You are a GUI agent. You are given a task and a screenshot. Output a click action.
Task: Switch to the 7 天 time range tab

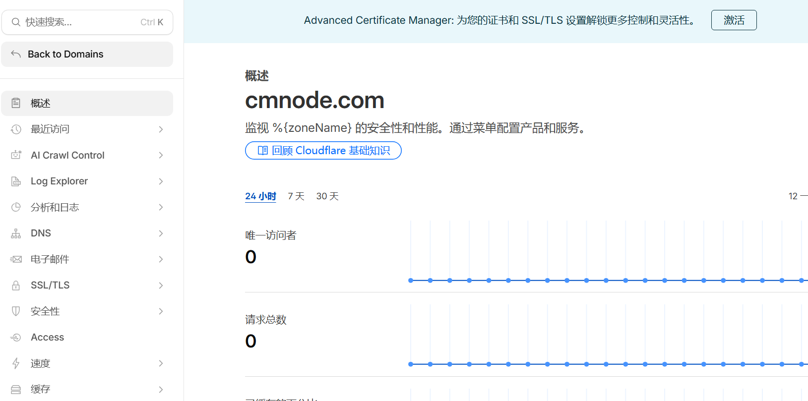(x=296, y=196)
